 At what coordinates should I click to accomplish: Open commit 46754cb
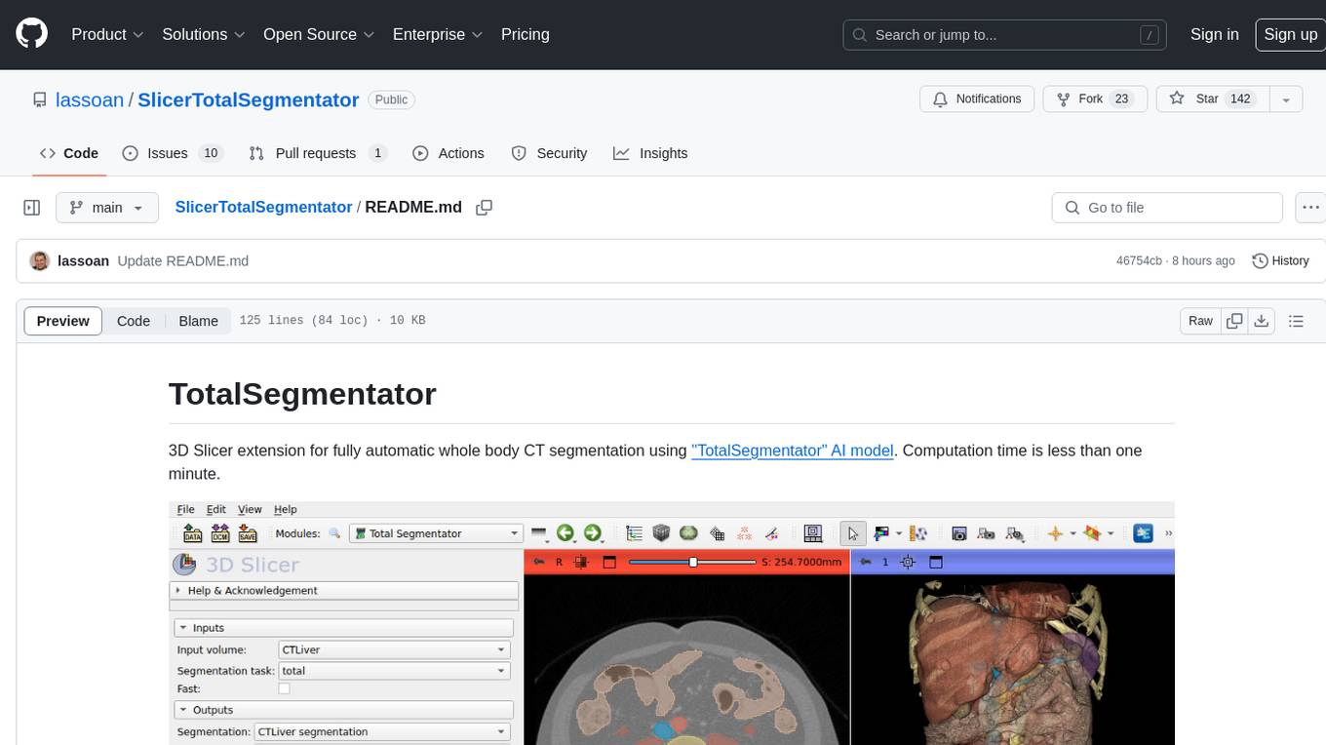pos(1139,260)
